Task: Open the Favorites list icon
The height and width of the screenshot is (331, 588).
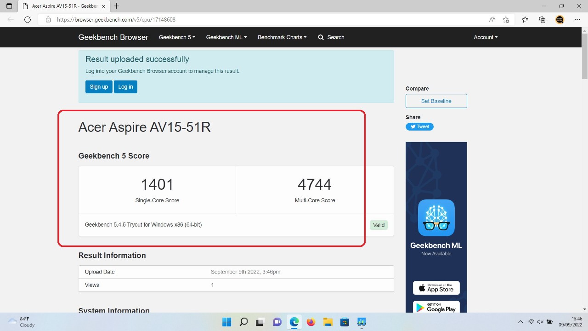Action: pos(526,20)
